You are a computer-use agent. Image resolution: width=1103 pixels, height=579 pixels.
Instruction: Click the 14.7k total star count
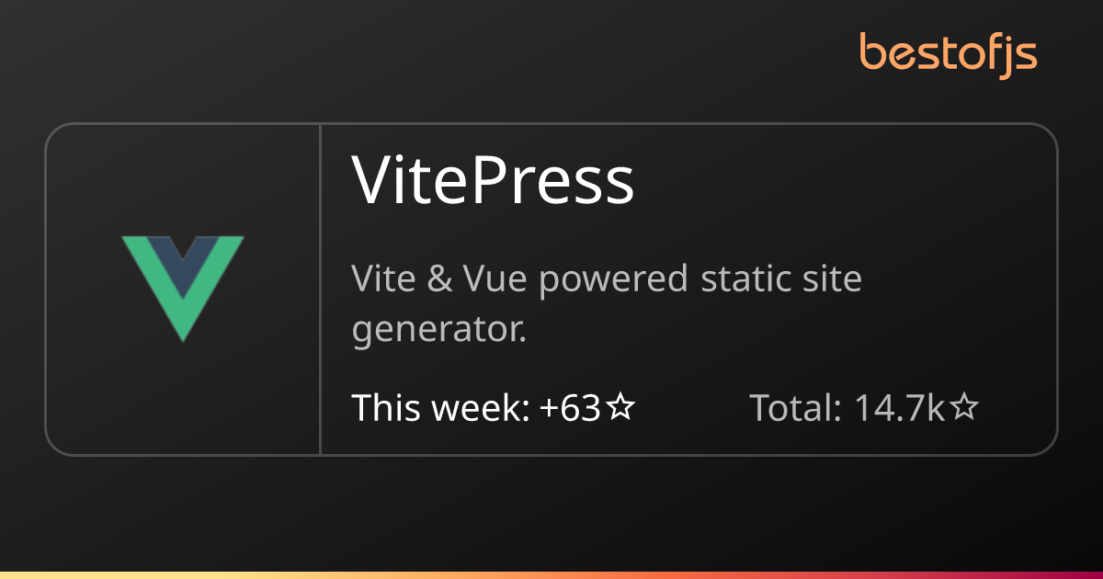[900, 407]
